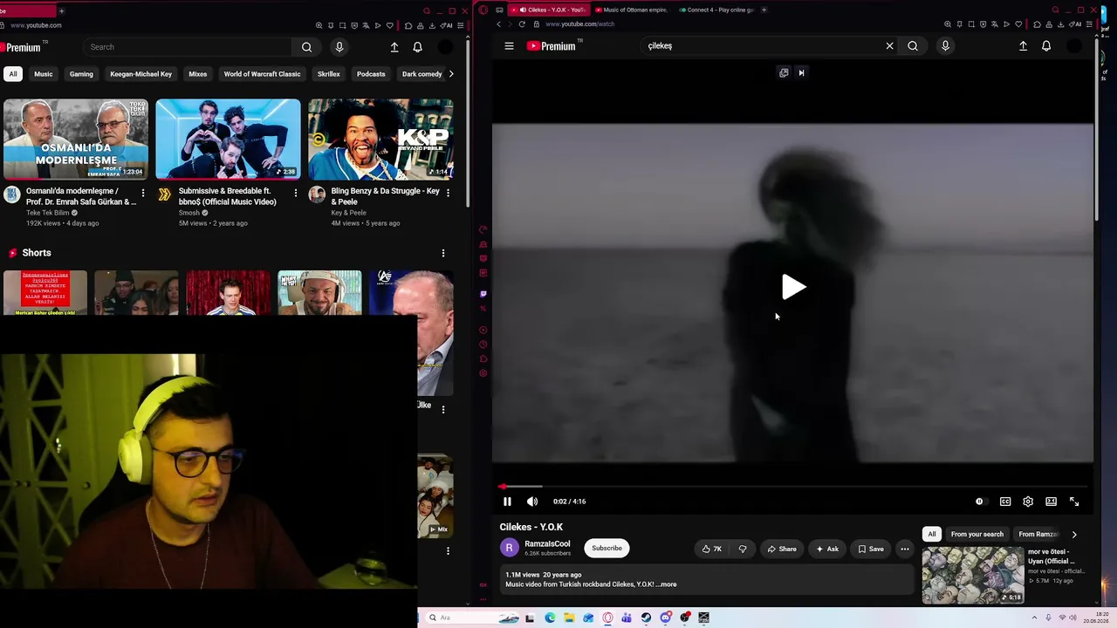
Task: Open the 'mor ve ötesi - Uyan' thumbnail
Action: (973, 575)
